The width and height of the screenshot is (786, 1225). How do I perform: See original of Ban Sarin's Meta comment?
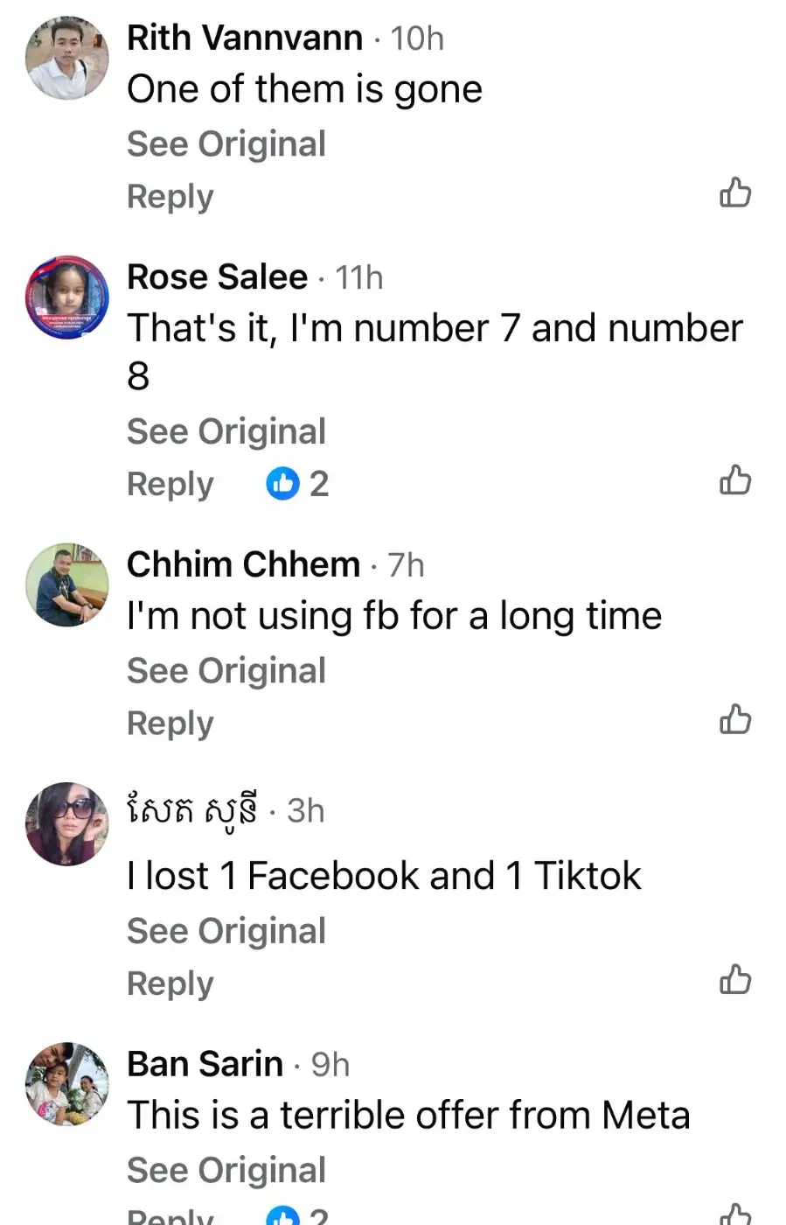coord(226,1170)
